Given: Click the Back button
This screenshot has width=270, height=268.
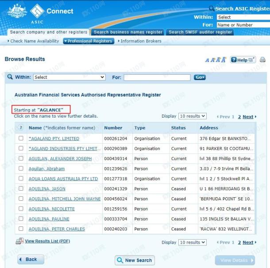Looking at the screenshot, I should tap(31, 260).
